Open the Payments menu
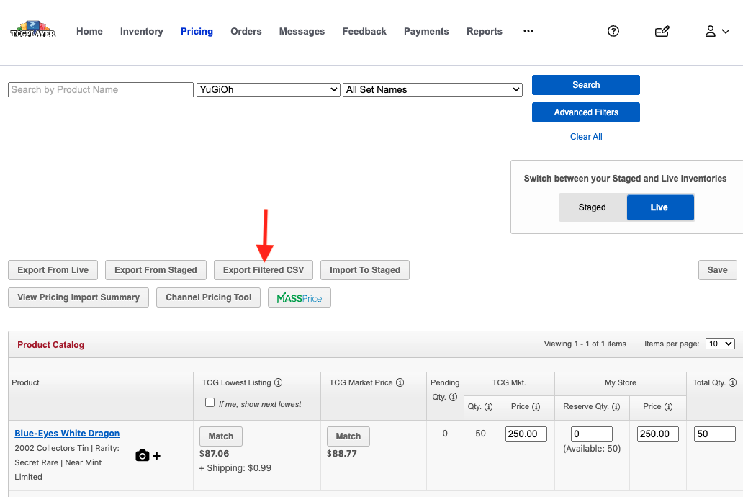The image size is (743, 497). [426, 31]
